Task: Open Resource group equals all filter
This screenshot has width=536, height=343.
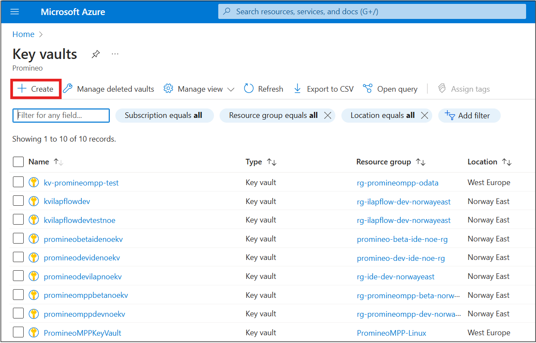Action: click(x=273, y=115)
